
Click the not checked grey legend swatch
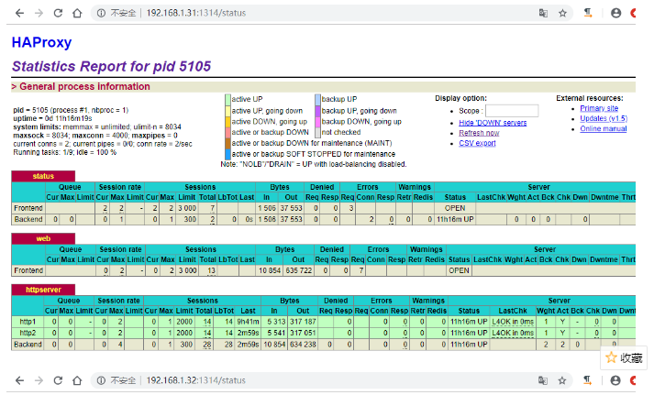click(317, 133)
